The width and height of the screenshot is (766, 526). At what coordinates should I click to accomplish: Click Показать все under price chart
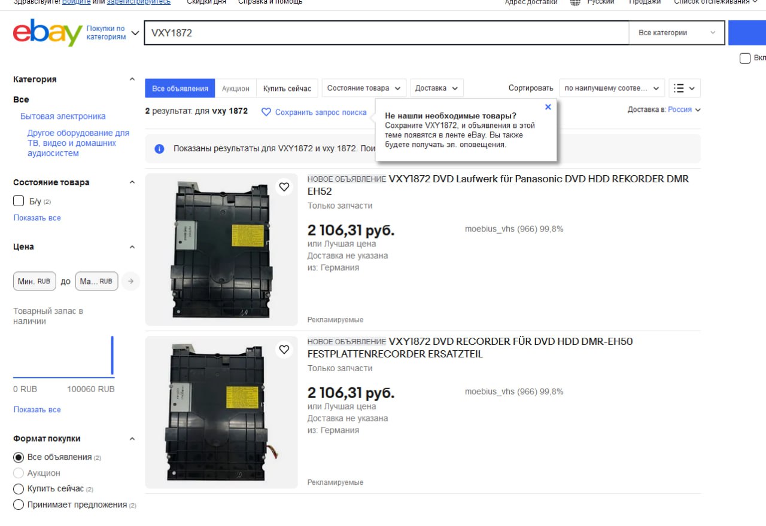[37, 409]
